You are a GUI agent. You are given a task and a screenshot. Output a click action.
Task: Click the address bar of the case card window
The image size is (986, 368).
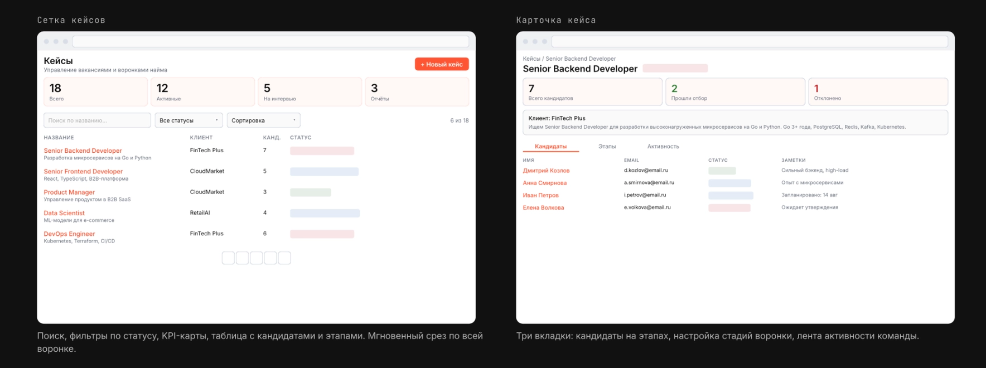click(750, 41)
